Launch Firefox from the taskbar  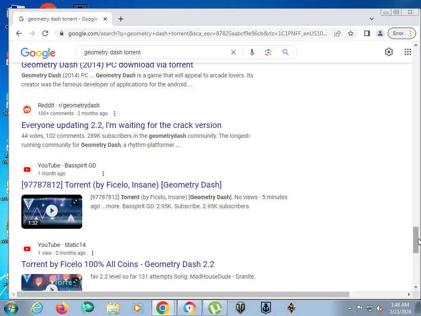(x=62, y=308)
